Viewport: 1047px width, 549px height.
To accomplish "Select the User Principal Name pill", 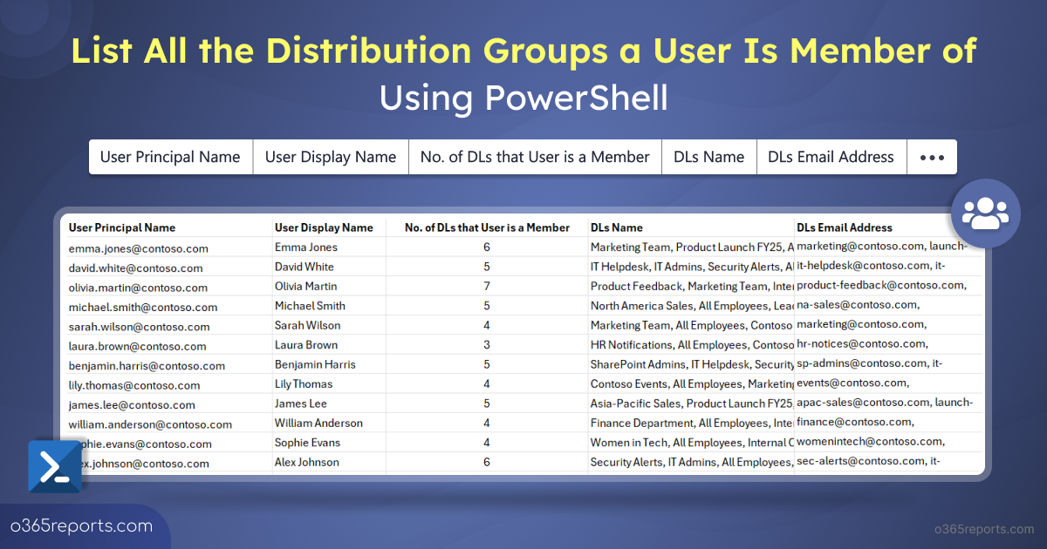I will (x=170, y=158).
